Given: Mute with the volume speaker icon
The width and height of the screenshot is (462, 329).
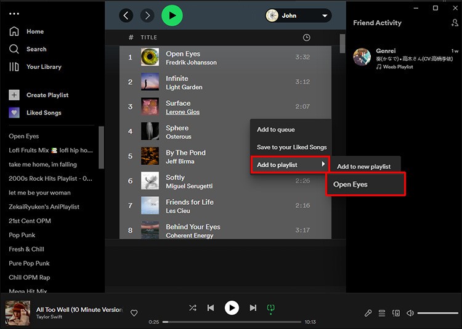Looking at the screenshot, I should coord(410,313).
